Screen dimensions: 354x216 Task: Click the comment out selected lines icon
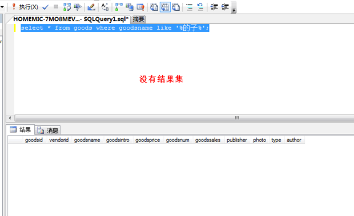[190, 7]
